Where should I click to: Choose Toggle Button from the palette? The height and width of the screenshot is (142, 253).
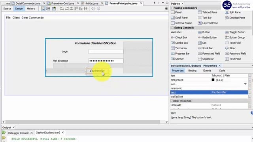point(235,32)
